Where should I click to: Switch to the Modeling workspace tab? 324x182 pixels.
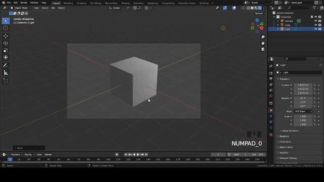68,4
